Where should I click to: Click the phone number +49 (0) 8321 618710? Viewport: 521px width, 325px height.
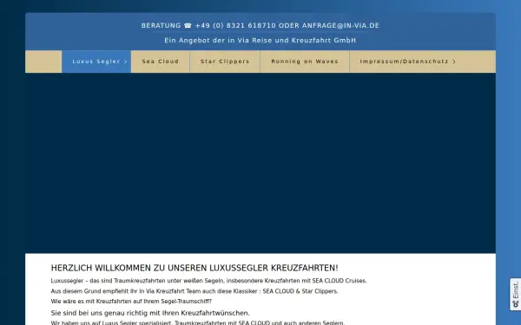(235, 25)
